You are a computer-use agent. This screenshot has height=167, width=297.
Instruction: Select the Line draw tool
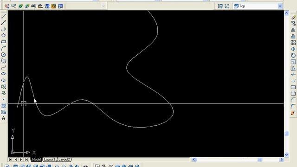pos(3,16)
